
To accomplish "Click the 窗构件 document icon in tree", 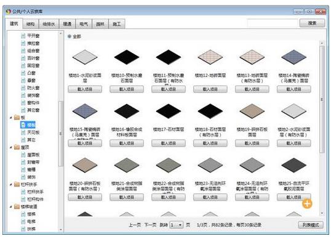I will click(x=23, y=103).
